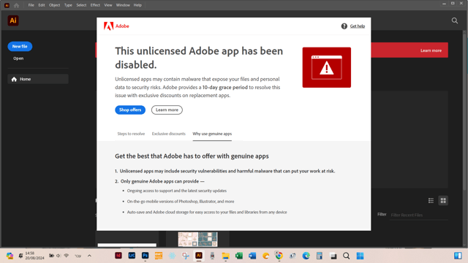Select Home in the left sidebar

pos(38,79)
